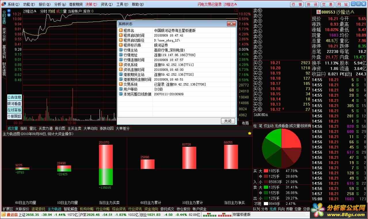Open the 逐笔委托 bottom tab
Screen dimensions: 368x219
point(39,209)
